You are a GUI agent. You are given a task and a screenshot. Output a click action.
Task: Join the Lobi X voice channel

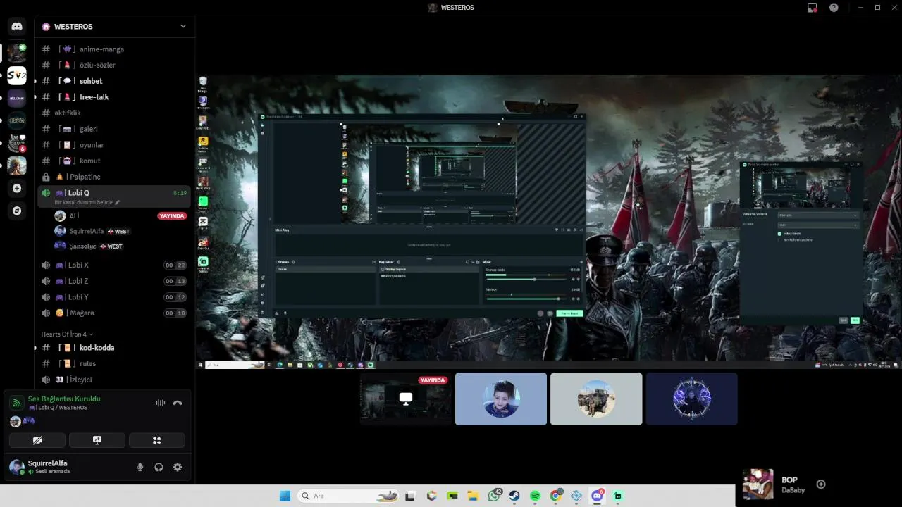tap(114, 265)
